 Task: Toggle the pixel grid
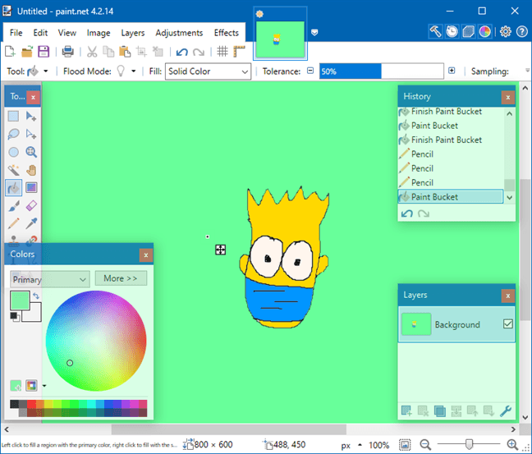point(222,52)
